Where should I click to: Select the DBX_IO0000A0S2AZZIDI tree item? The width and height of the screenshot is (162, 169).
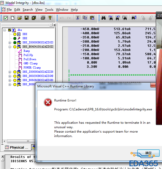click(38, 72)
